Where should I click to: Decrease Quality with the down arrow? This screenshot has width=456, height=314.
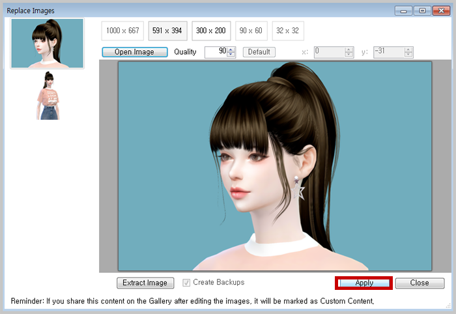click(x=231, y=55)
